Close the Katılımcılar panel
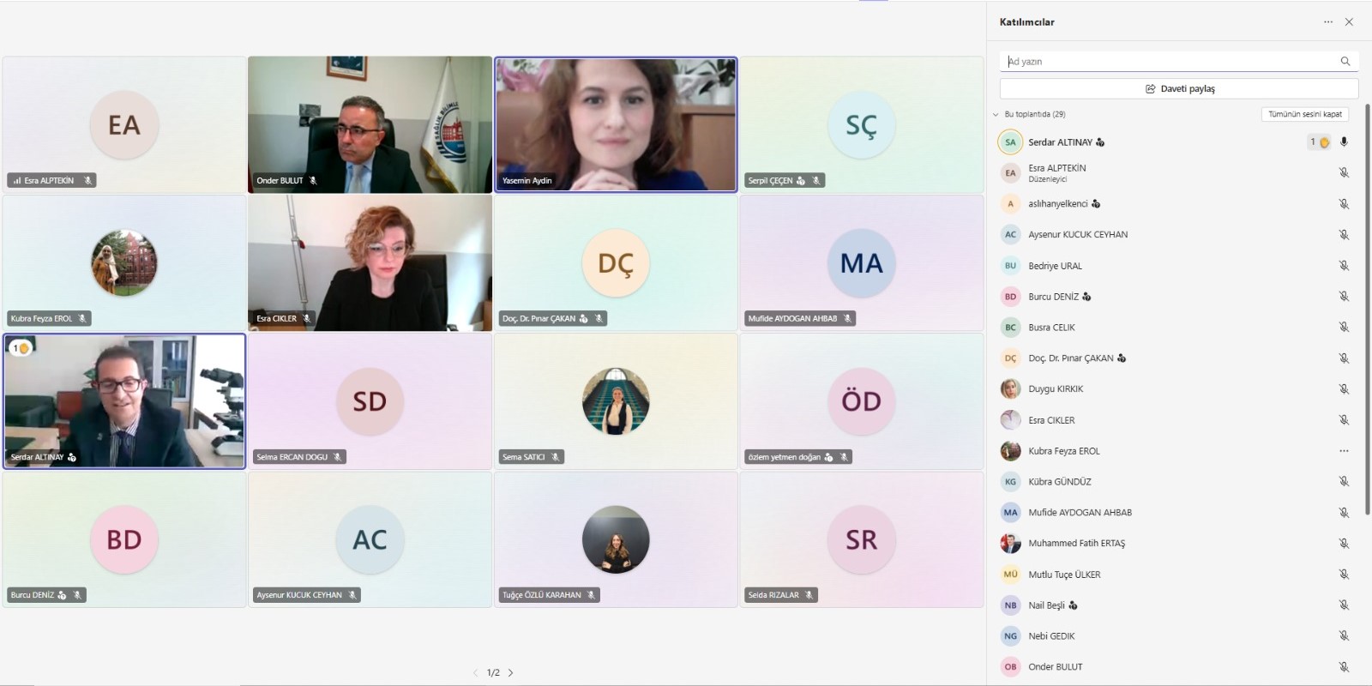The image size is (1372, 686). pos(1349,22)
